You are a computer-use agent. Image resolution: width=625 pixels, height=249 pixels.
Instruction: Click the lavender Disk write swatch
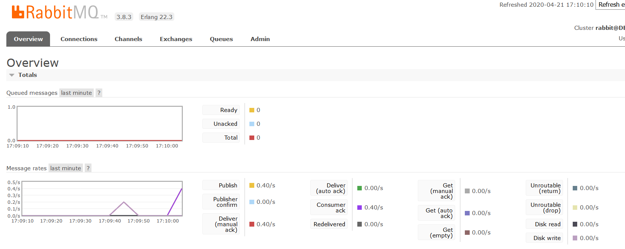575,238
